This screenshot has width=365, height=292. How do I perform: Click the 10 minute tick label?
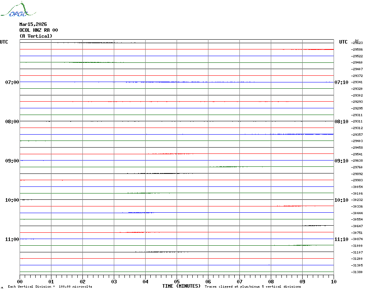(x=333, y=281)
